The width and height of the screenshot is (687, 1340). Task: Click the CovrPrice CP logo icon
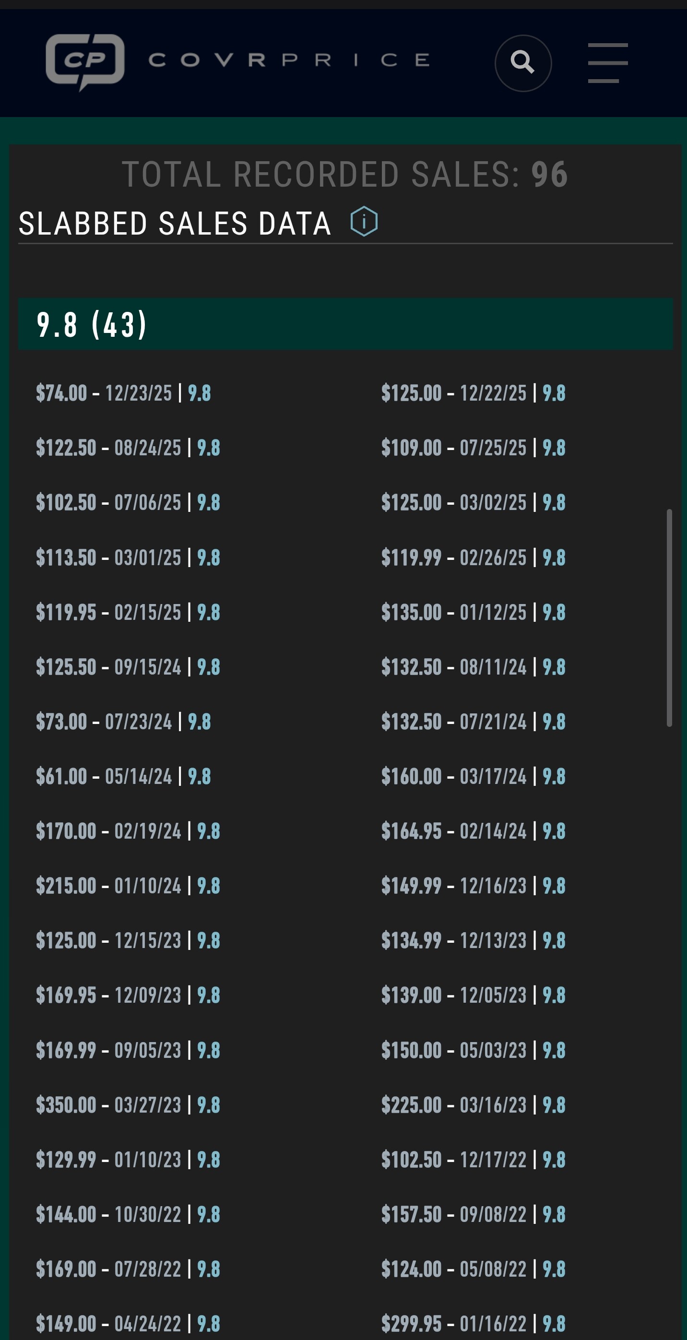tap(85, 61)
